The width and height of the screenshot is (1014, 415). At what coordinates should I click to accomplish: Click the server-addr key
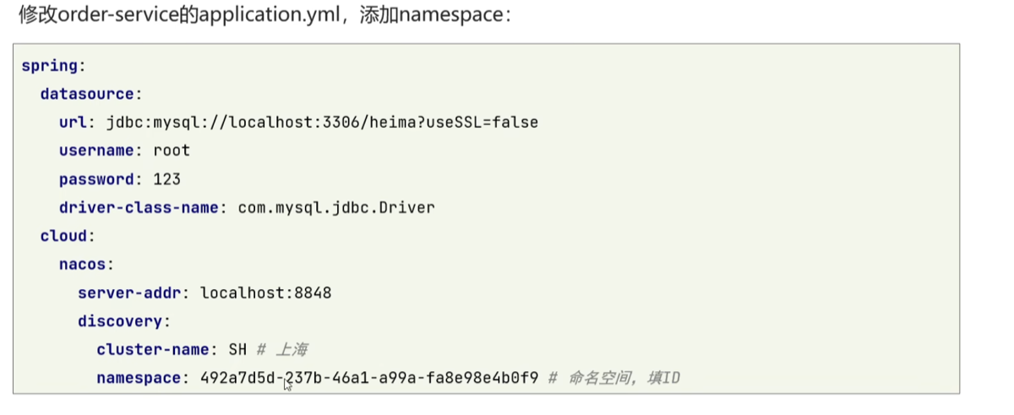point(134,293)
